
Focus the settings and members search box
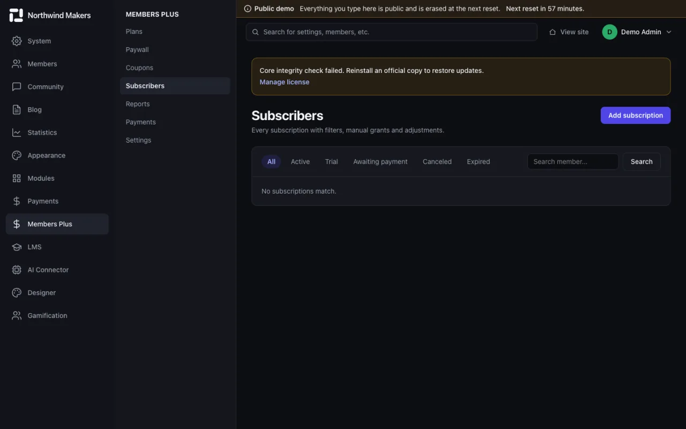tap(392, 32)
